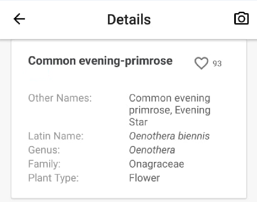This screenshot has height=202, width=257.
Task: Go back using the arrow icon
Action: (x=19, y=19)
